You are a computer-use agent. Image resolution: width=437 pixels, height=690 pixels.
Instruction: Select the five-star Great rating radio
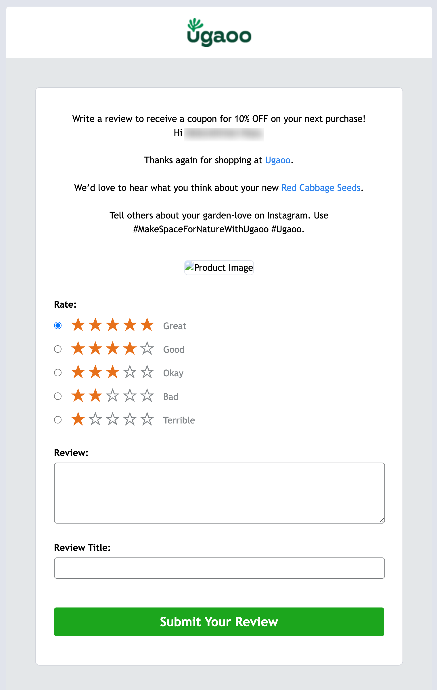tap(58, 325)
